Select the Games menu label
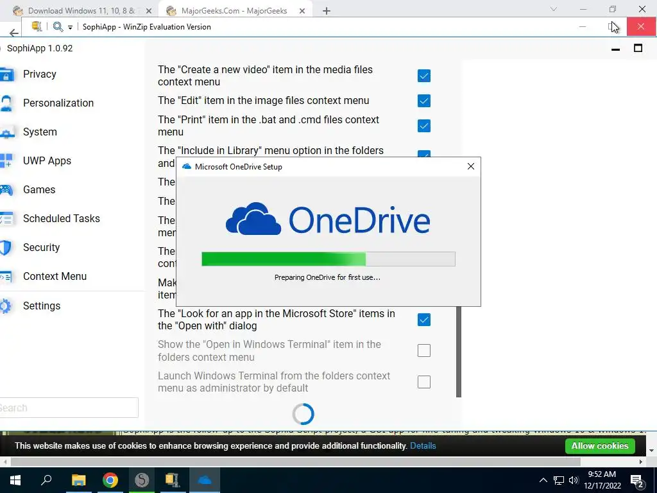 point(39,190)
